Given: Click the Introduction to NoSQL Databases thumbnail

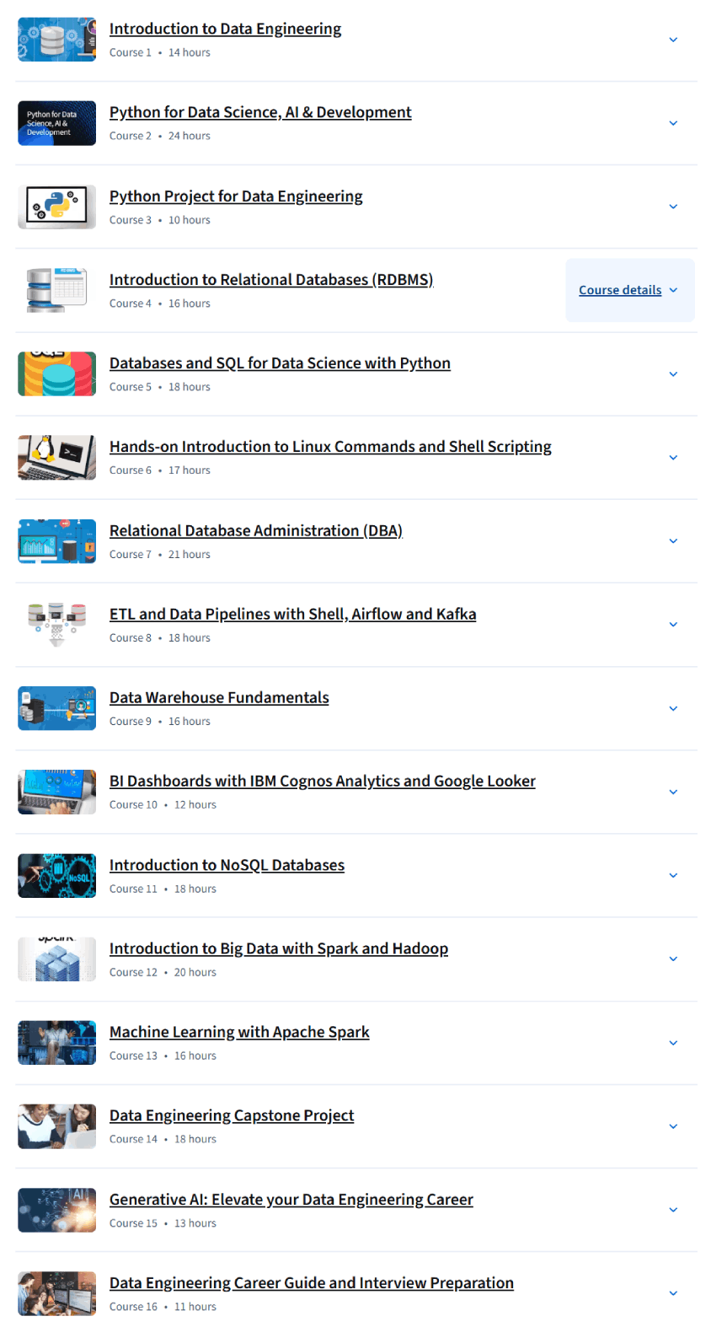Looking at the screenshot, I should tap(56, 876).
